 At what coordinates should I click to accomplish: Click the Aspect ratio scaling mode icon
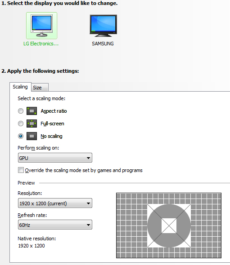click(32, 111)
